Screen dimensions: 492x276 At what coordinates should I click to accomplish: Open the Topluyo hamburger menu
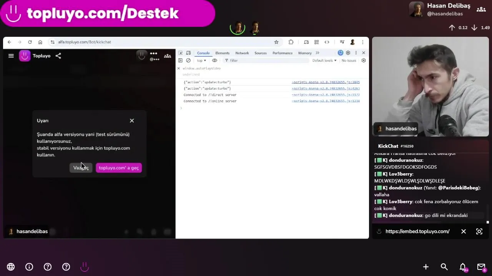coord(11,56)
